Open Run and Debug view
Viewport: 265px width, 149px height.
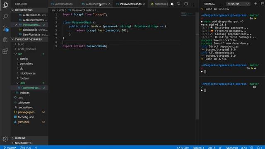pos(5,40)
